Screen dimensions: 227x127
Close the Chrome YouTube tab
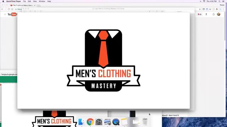[35, 5]
